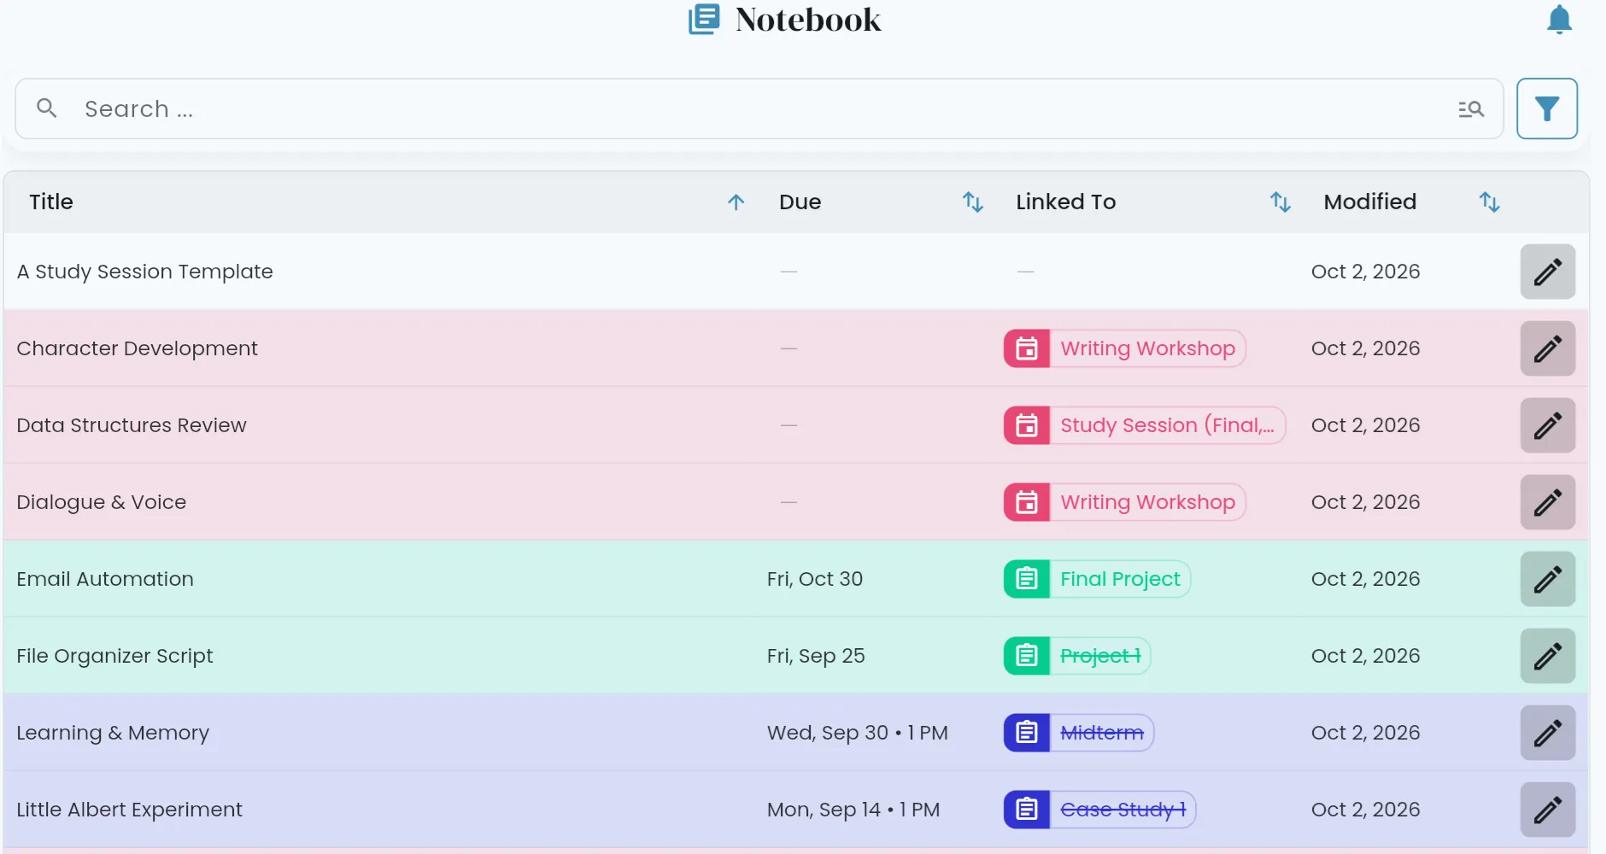Edit the Email Automation note
The height and width of the screenshot is (854, 1606).
point(1547,579)
